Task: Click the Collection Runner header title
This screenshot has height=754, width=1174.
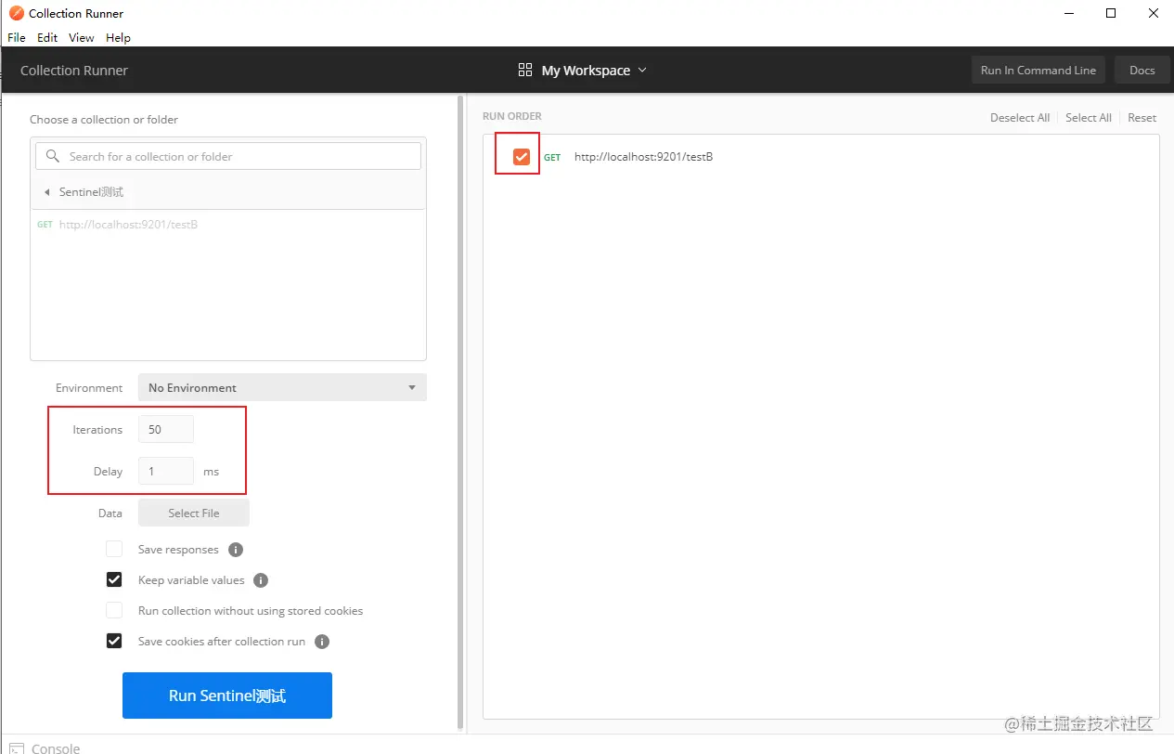Action: click(x=74, y=71)
